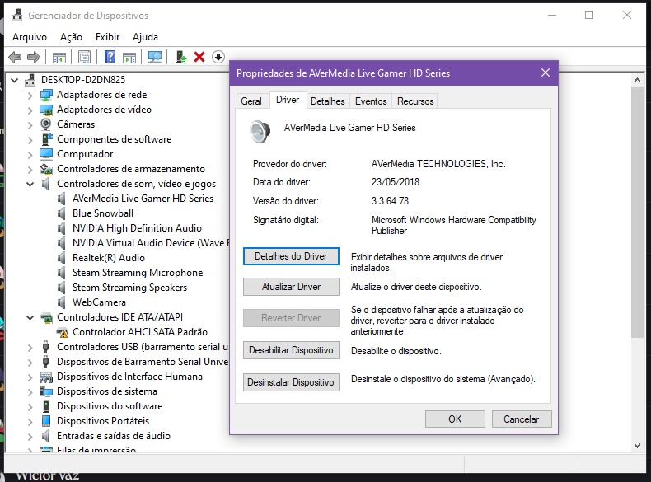Expand Adaptadores de rede node
Image resolution: width=651 pixels, height=482 pixels.
click(30, 96)
